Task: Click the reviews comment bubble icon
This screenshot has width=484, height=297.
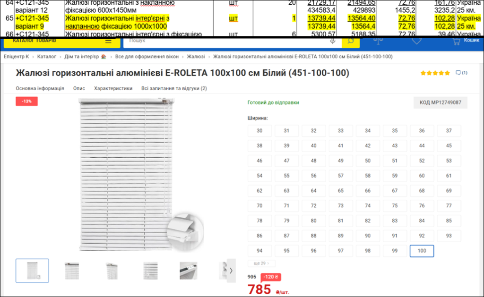Action: (458, 73)
